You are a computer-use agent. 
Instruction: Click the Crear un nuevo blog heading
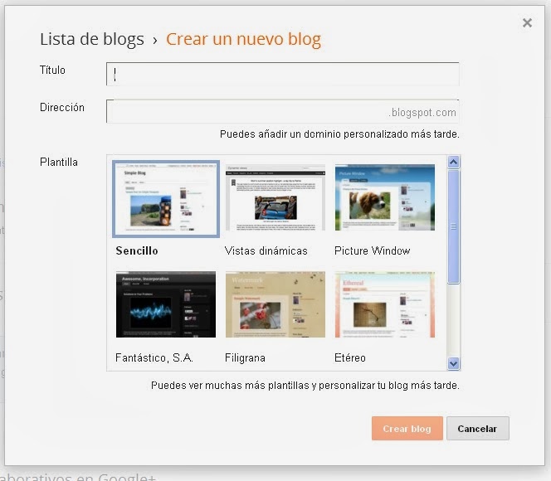coord(243,39)
